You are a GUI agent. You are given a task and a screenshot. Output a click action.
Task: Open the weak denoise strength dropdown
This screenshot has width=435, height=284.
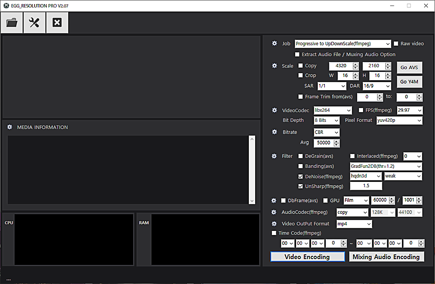point(403,176)
